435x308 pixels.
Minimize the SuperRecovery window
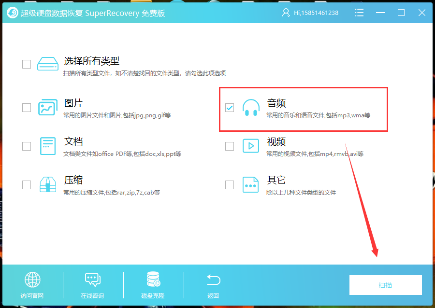coord(380,13)
